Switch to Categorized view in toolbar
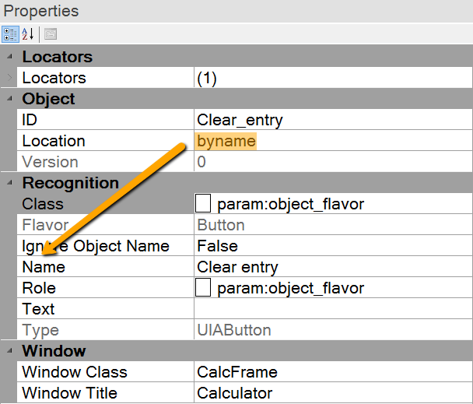The height and width of the screenshot is (404, 473). point(10,33)
